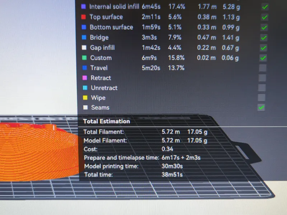287x215 pixels.
Task: Select the Bottom surface label
Action: [112, 27]
